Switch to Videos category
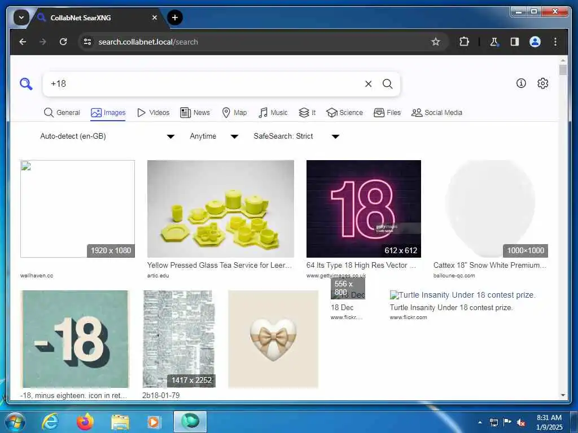 [x=153, y=113]
